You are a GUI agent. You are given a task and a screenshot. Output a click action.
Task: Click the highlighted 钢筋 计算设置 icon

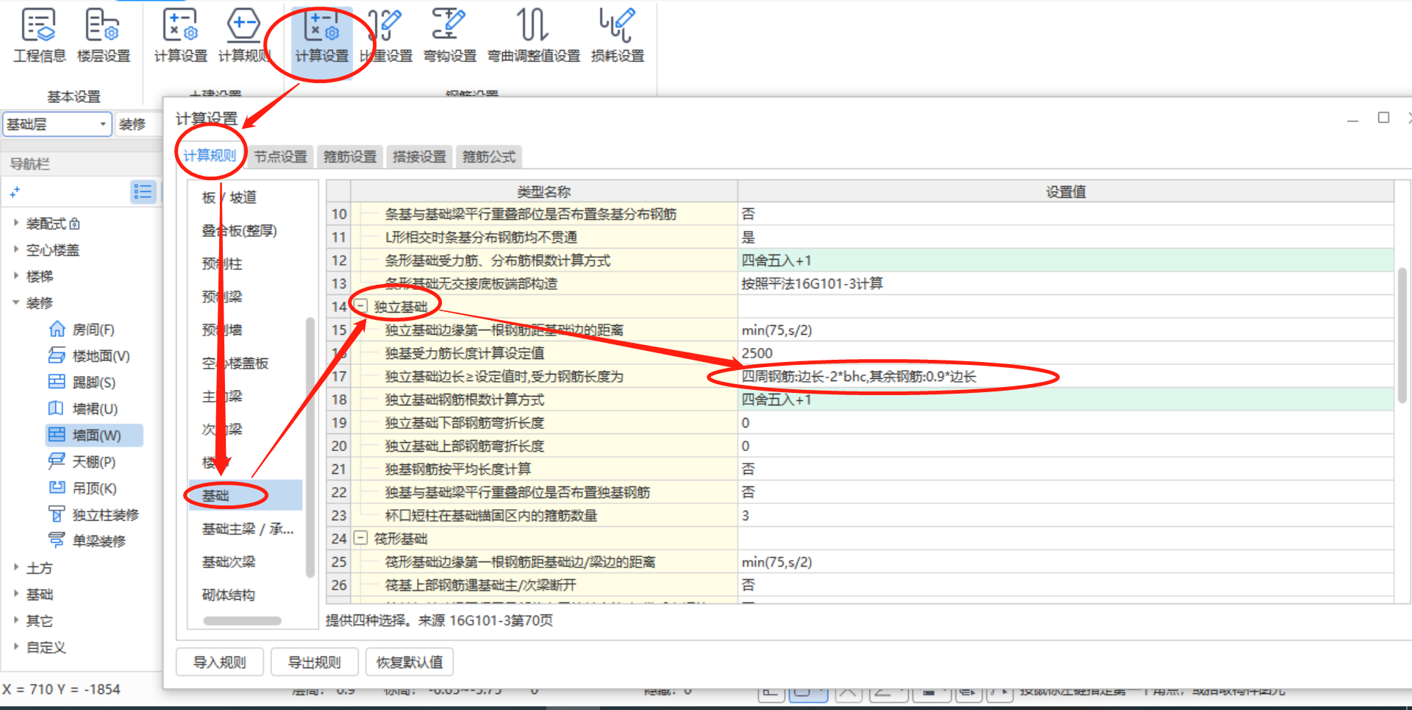321,25
